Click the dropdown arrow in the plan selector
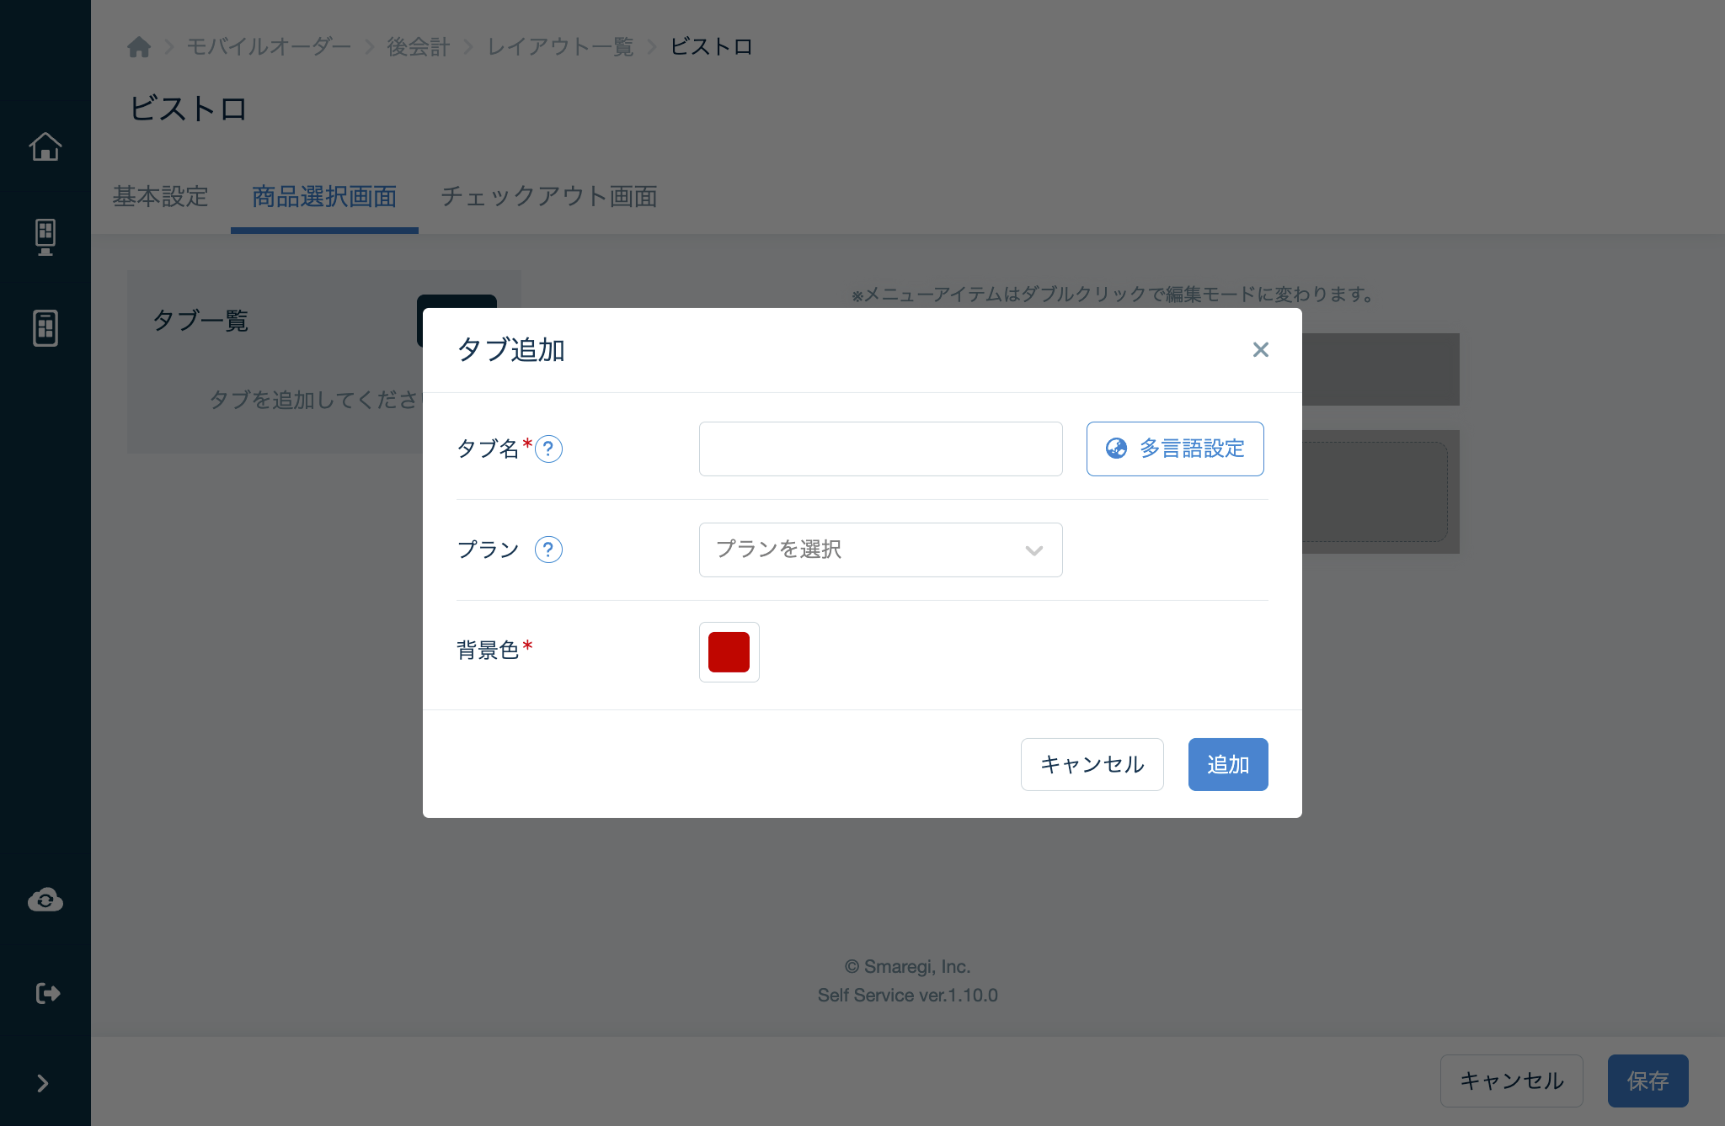 (1033, 550)
